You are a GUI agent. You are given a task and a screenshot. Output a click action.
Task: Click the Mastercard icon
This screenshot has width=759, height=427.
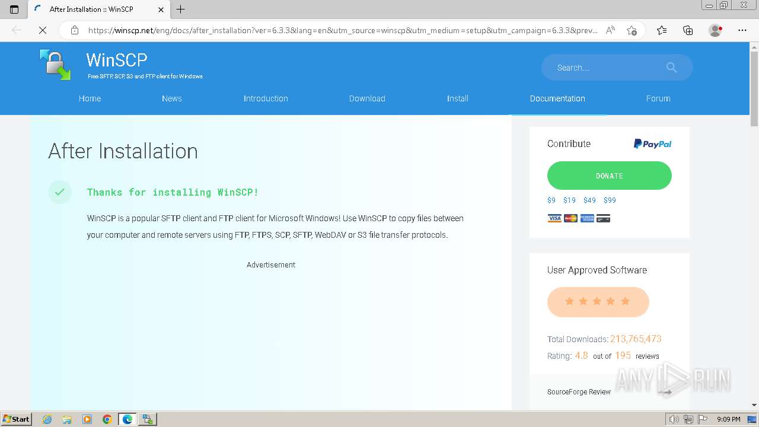tap(570, 218)
